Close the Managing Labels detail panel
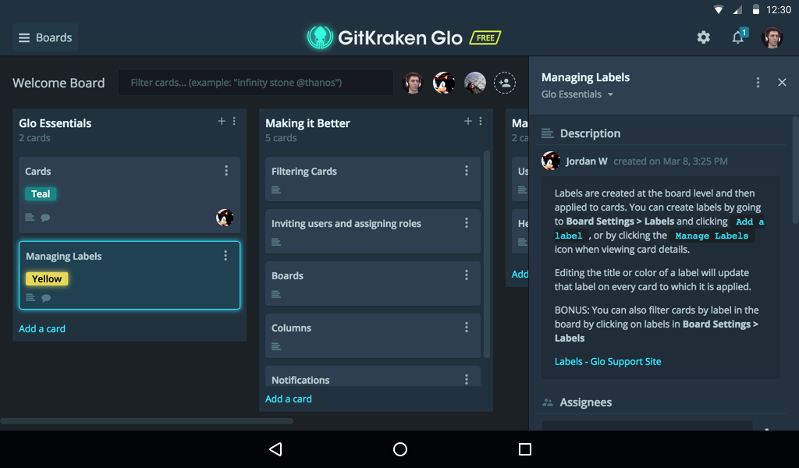Screen dimensions: 799x468 [782, 83]
